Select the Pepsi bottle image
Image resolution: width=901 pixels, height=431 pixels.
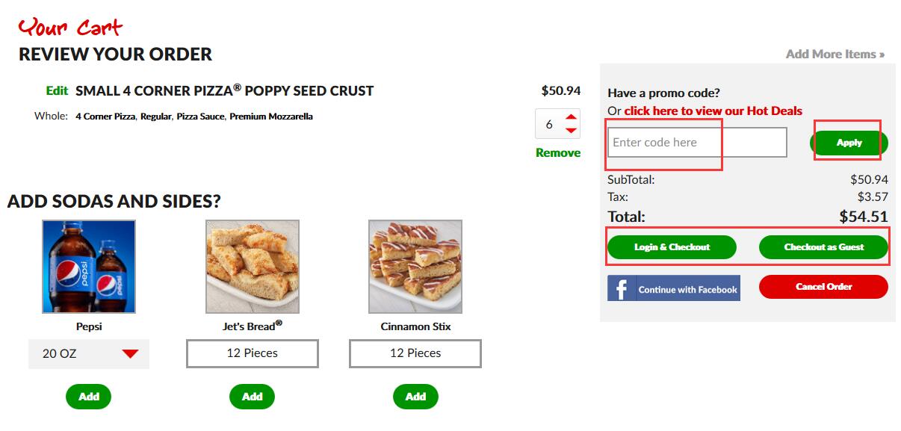coord(89,267)
